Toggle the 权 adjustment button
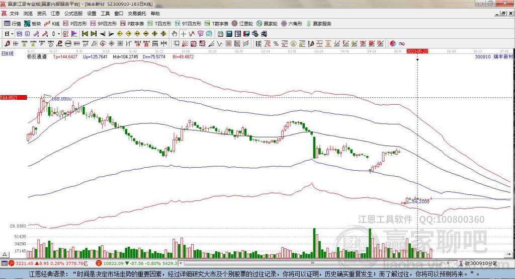 coord(65,34)
